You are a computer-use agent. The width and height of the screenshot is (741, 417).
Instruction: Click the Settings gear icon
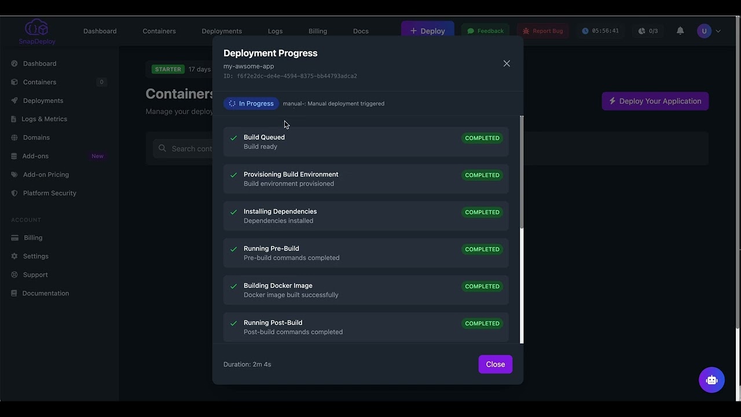[14, 257]
